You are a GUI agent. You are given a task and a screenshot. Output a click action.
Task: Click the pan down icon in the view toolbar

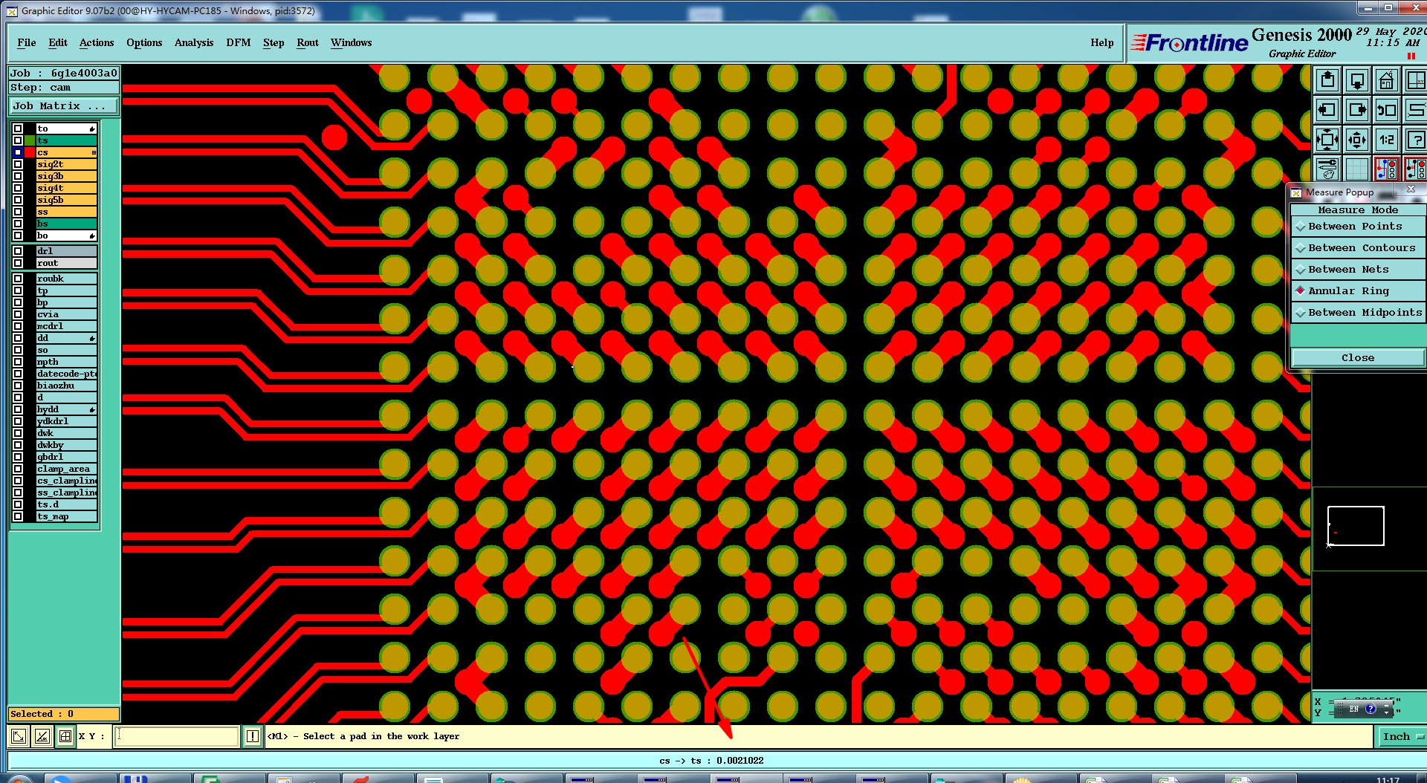coord(1357,80)
